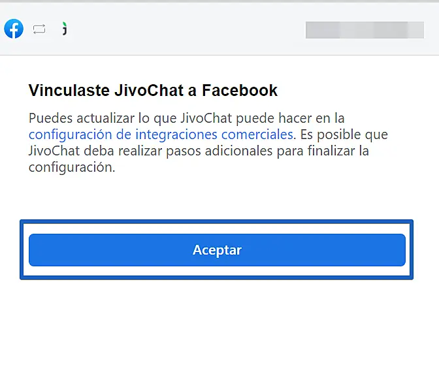This screenshot has width=439, height=378.
Task: Click the word integraciones in the blue link
Action: pyautogui.click(x=176, y=134)
